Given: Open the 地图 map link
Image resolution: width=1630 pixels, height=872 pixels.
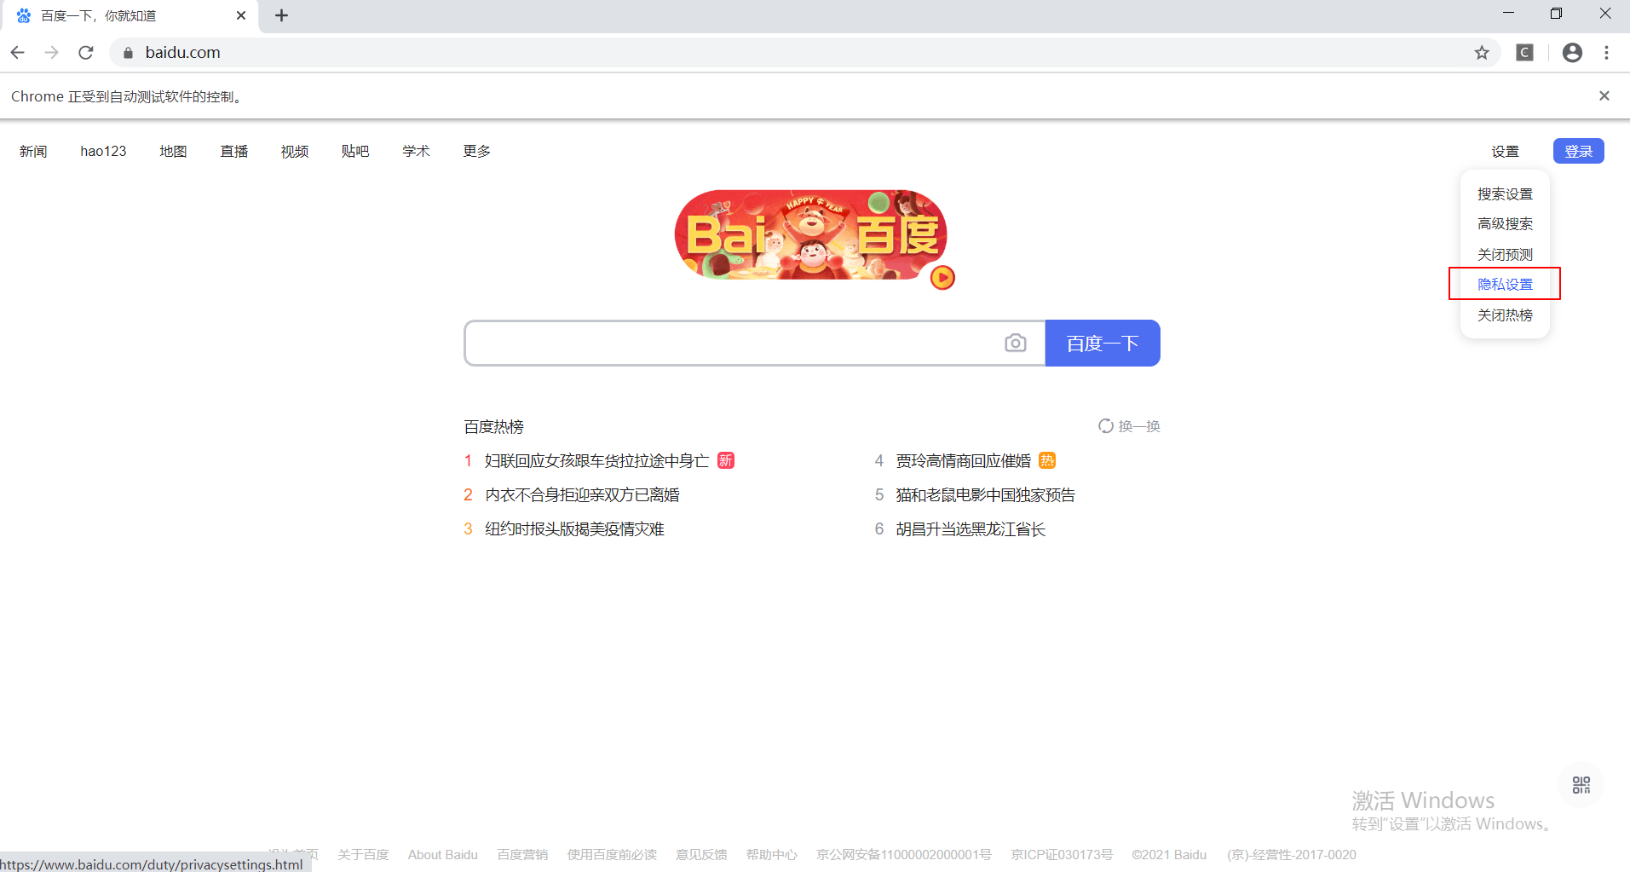Looking at the screenshot, I should 173,151.
